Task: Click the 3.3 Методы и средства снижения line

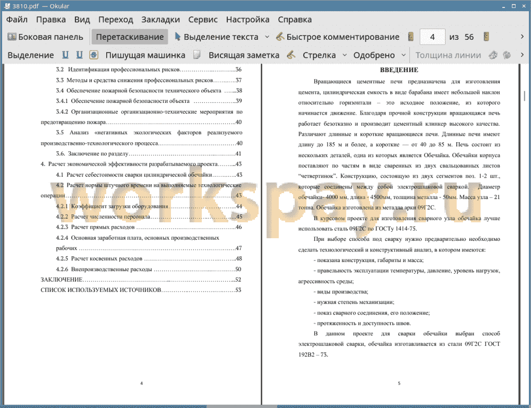Action: 149,80
